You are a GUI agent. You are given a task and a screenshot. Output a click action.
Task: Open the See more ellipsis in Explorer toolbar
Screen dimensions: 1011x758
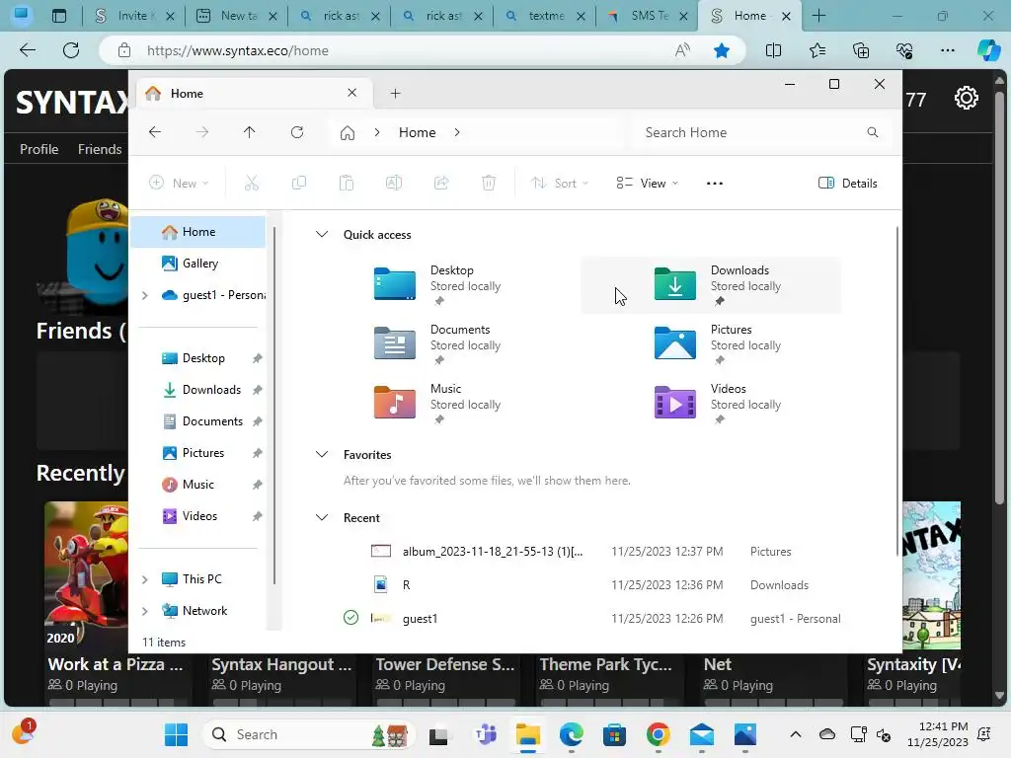715,183
